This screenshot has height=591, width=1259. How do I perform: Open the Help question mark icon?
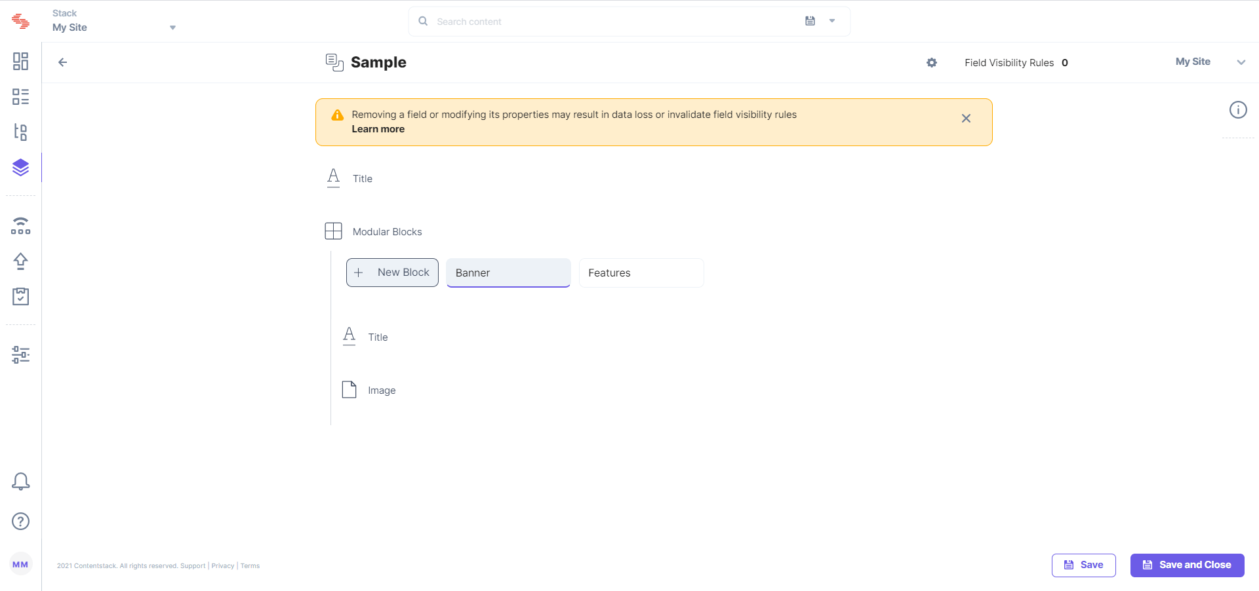pos(20,522)
